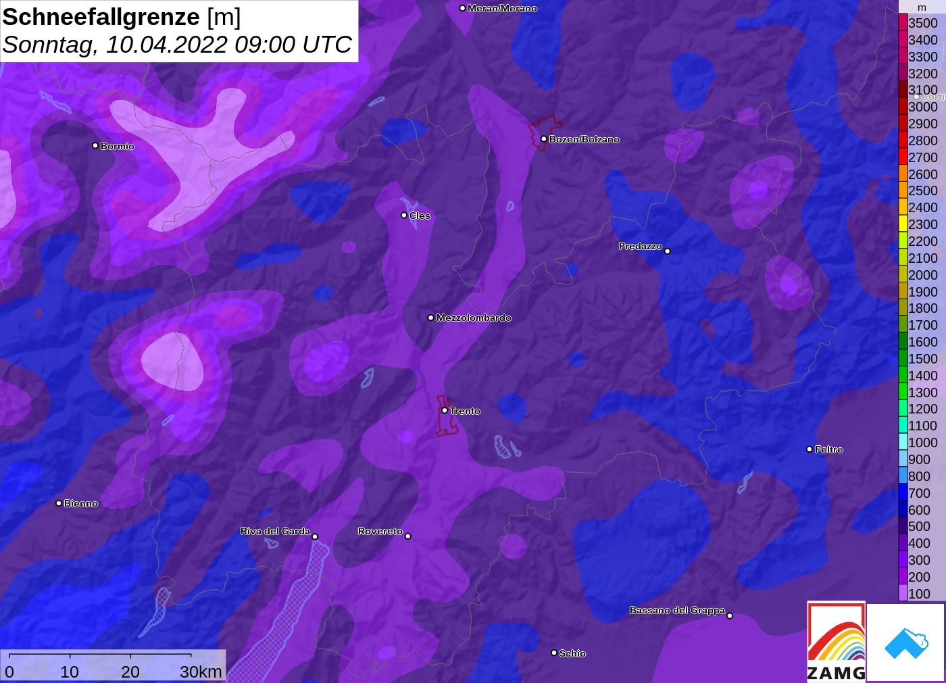Click the Meran/Merano marker dot
Screen dimensions: 946x683
462,8
